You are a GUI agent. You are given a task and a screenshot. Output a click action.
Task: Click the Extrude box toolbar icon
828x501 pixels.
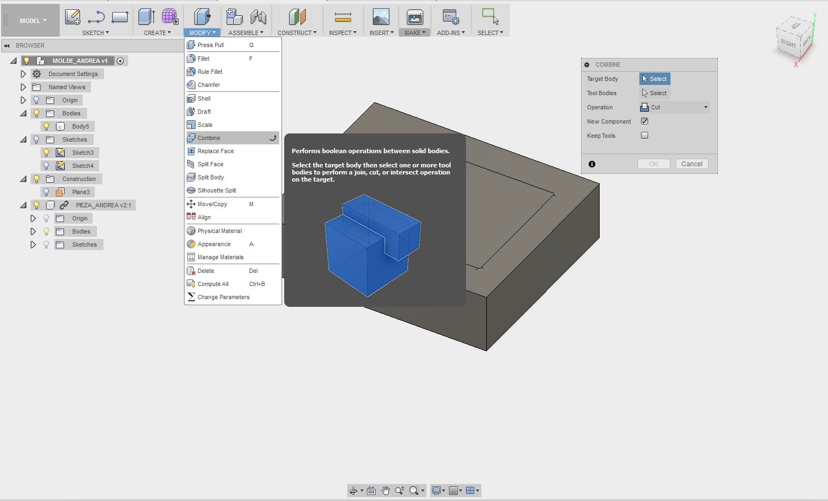pos(146,17)
